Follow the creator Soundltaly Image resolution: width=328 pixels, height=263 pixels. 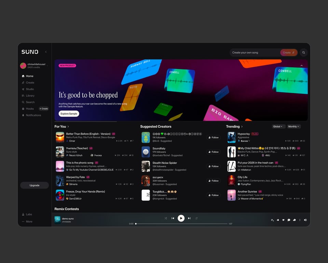click(x=214, y=152)
